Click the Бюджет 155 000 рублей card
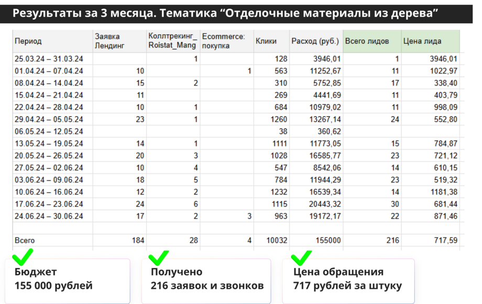 [x=67, y=281]
